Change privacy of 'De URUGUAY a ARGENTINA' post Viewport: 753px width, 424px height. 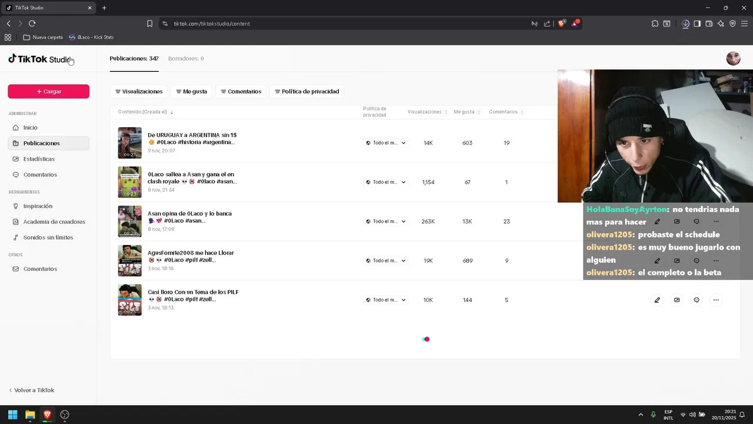(x=385, y=143)
